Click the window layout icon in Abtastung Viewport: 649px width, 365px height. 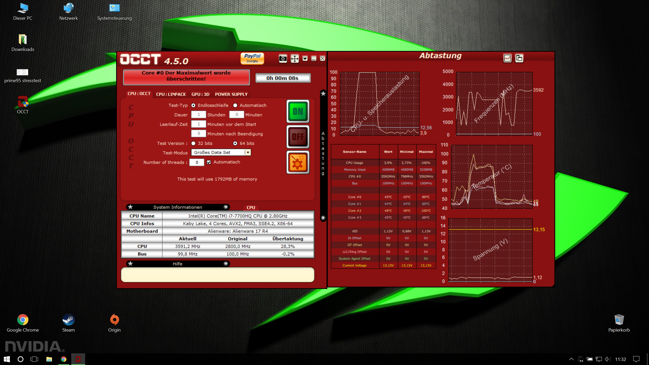pyautogui.click(x=519, y=58)
